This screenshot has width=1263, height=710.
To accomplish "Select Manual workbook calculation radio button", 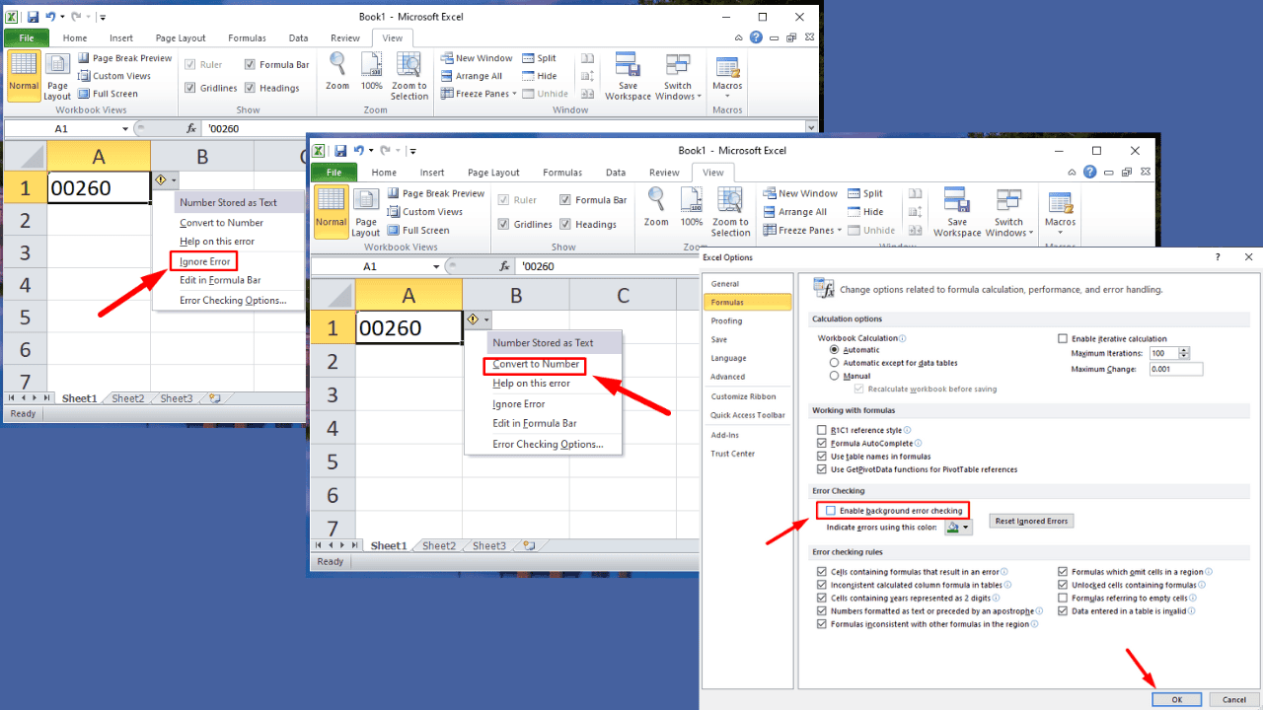I will click(835, 376).
